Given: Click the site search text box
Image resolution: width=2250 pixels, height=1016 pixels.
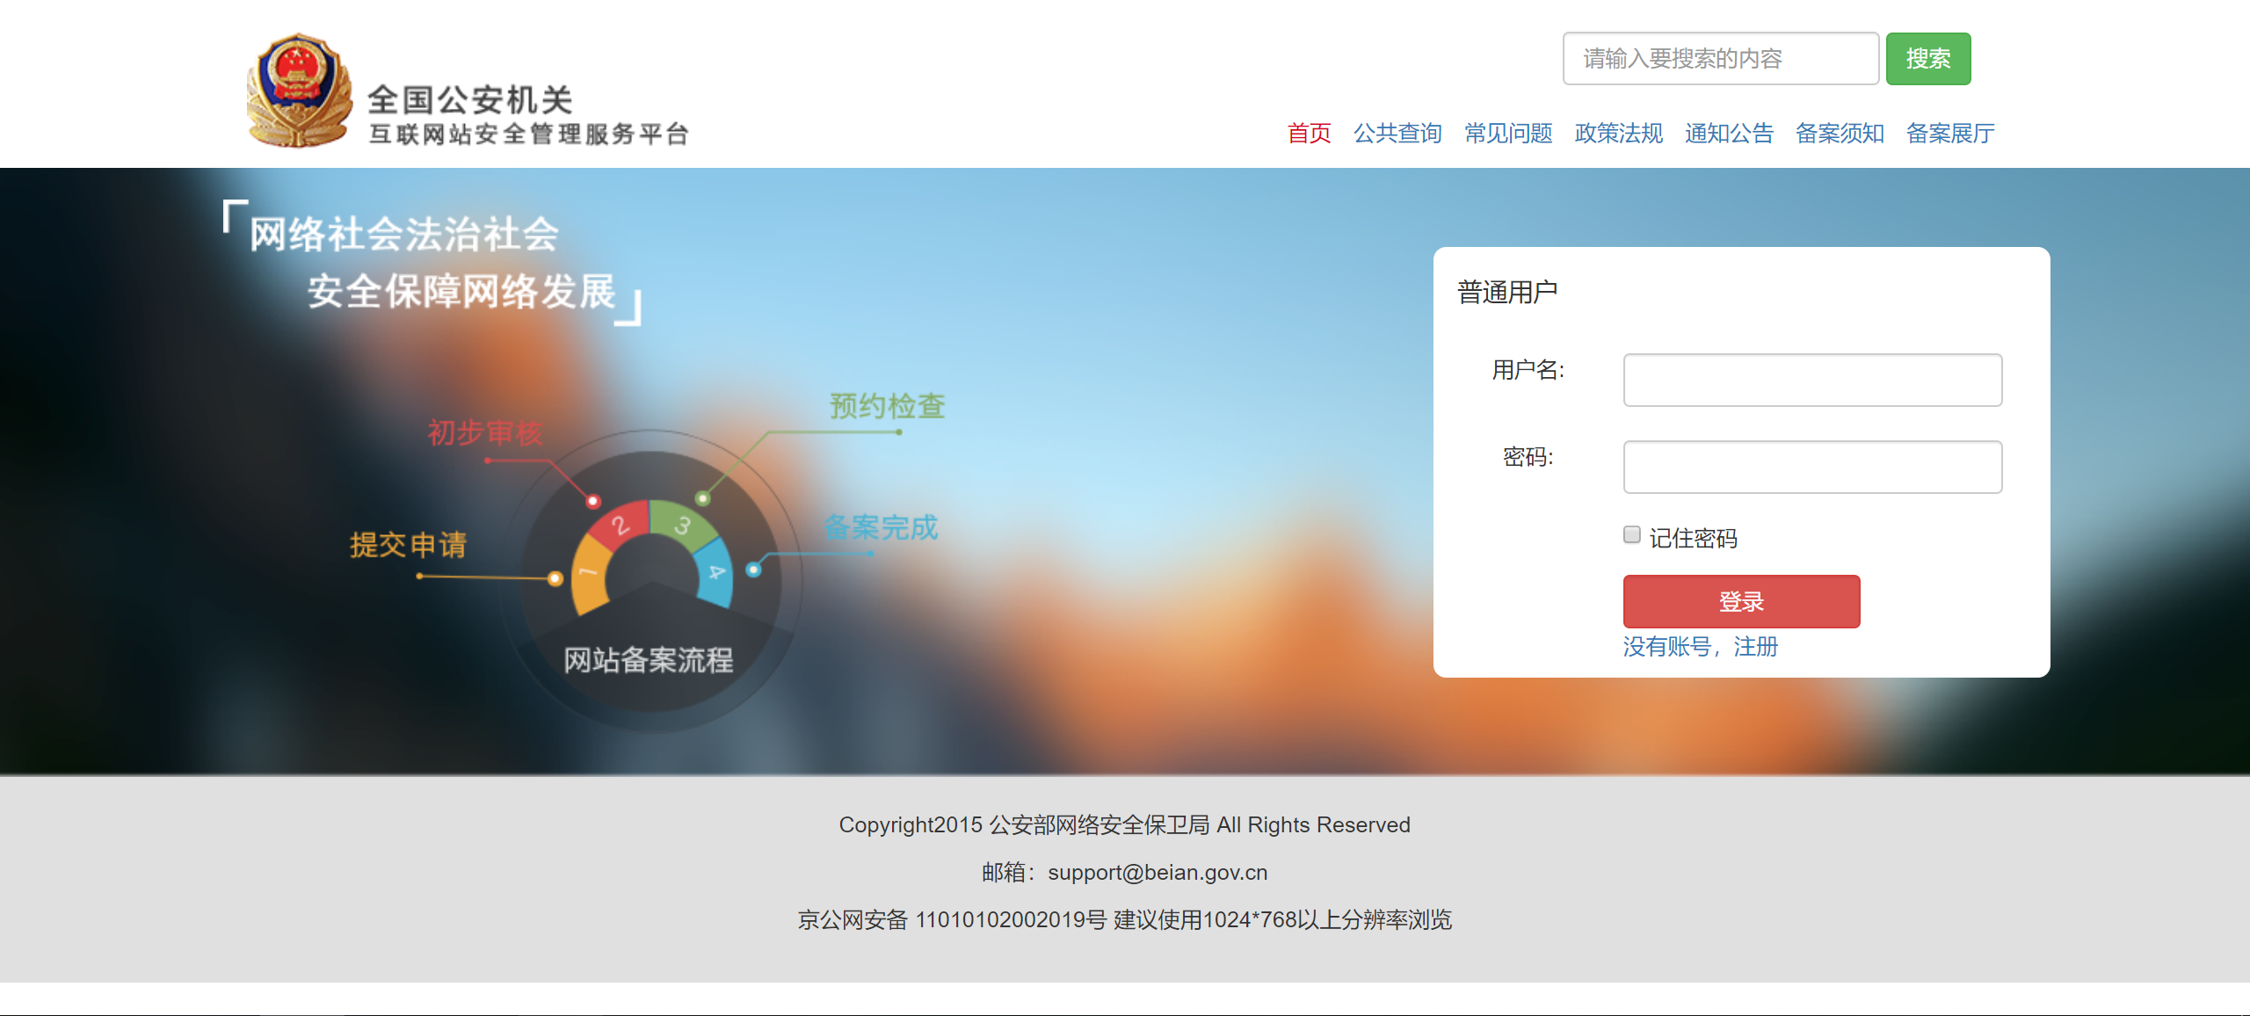Looking at the screenshot, I should (x=1720, y=59).
